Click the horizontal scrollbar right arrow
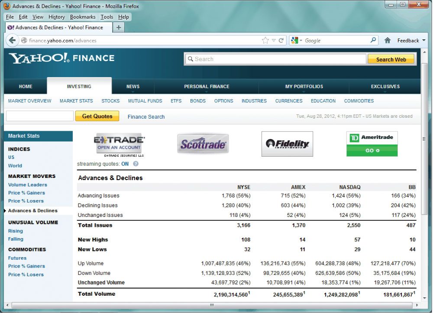Image resolution: width=433 pixels, height=313 pixels. 417,305
